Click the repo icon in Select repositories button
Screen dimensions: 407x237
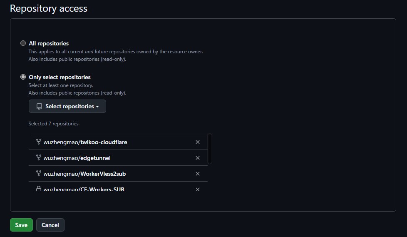[x=39, y=107]
